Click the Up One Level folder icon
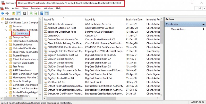The width and height of the screenshot is (206, 104). [x=13, y=13]
